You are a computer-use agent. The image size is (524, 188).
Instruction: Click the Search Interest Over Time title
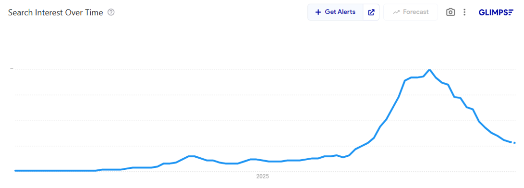click(56, 13)
